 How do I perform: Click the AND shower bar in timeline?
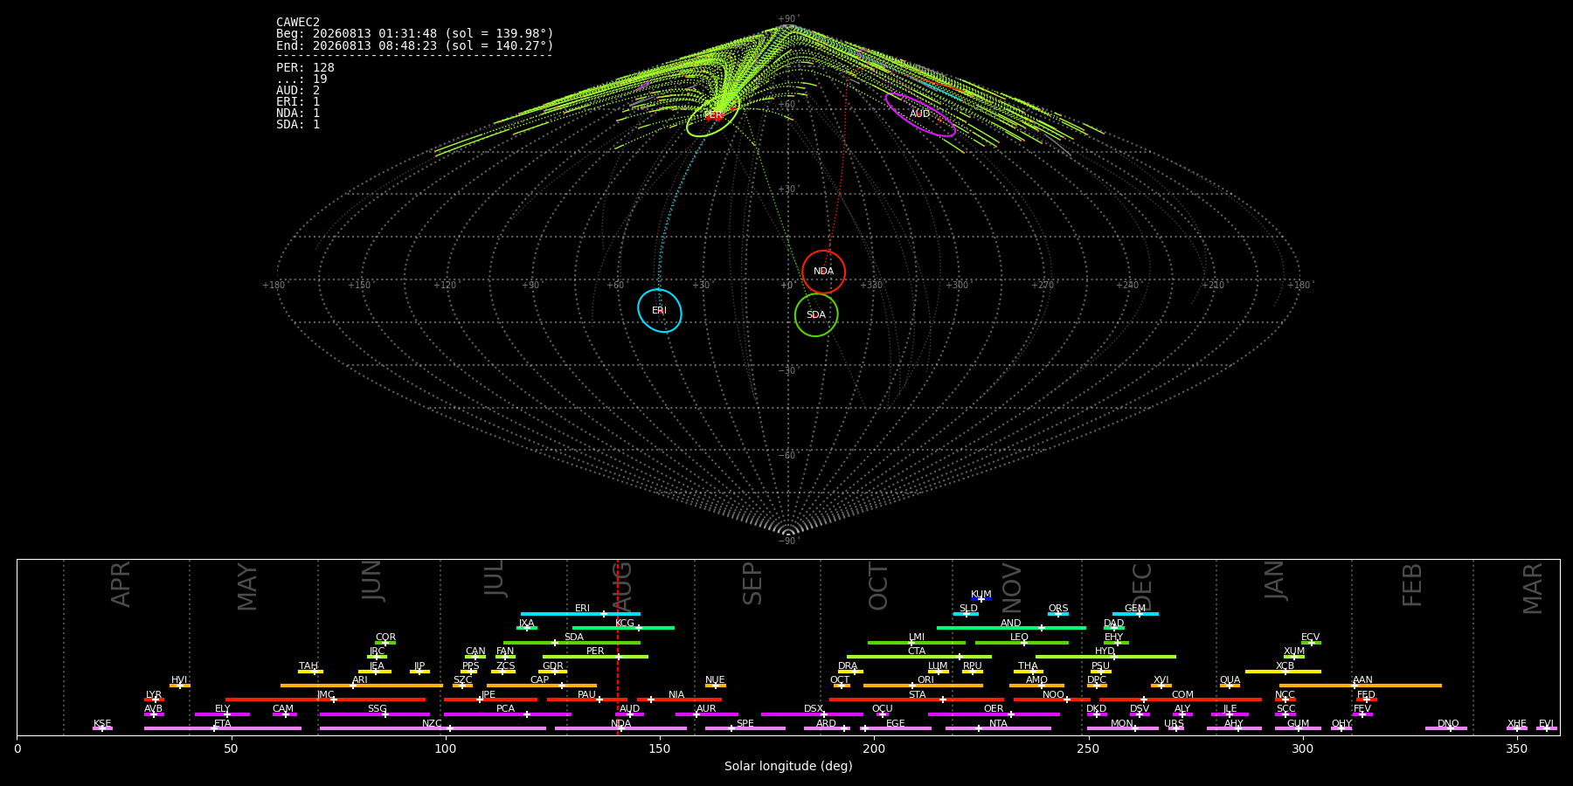1011,628
